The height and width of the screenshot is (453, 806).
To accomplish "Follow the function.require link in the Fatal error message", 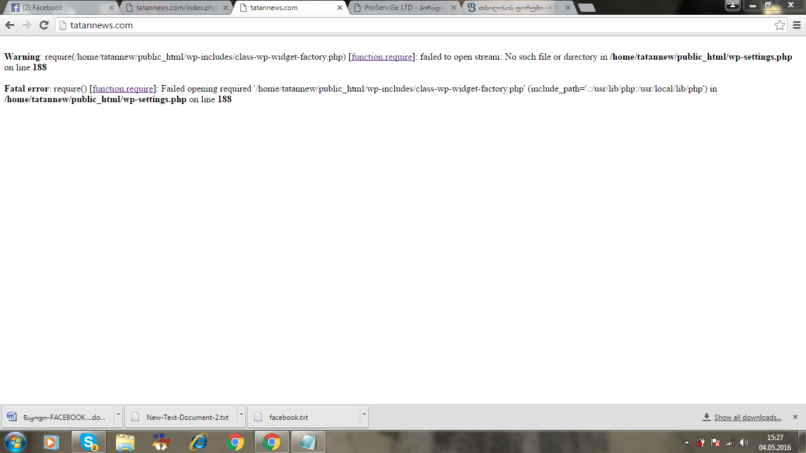I will (x=123, y=89).
